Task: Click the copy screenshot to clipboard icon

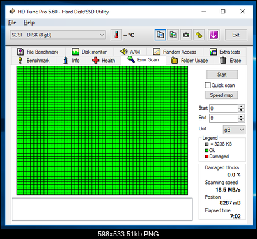Action: tap(173, 35)
